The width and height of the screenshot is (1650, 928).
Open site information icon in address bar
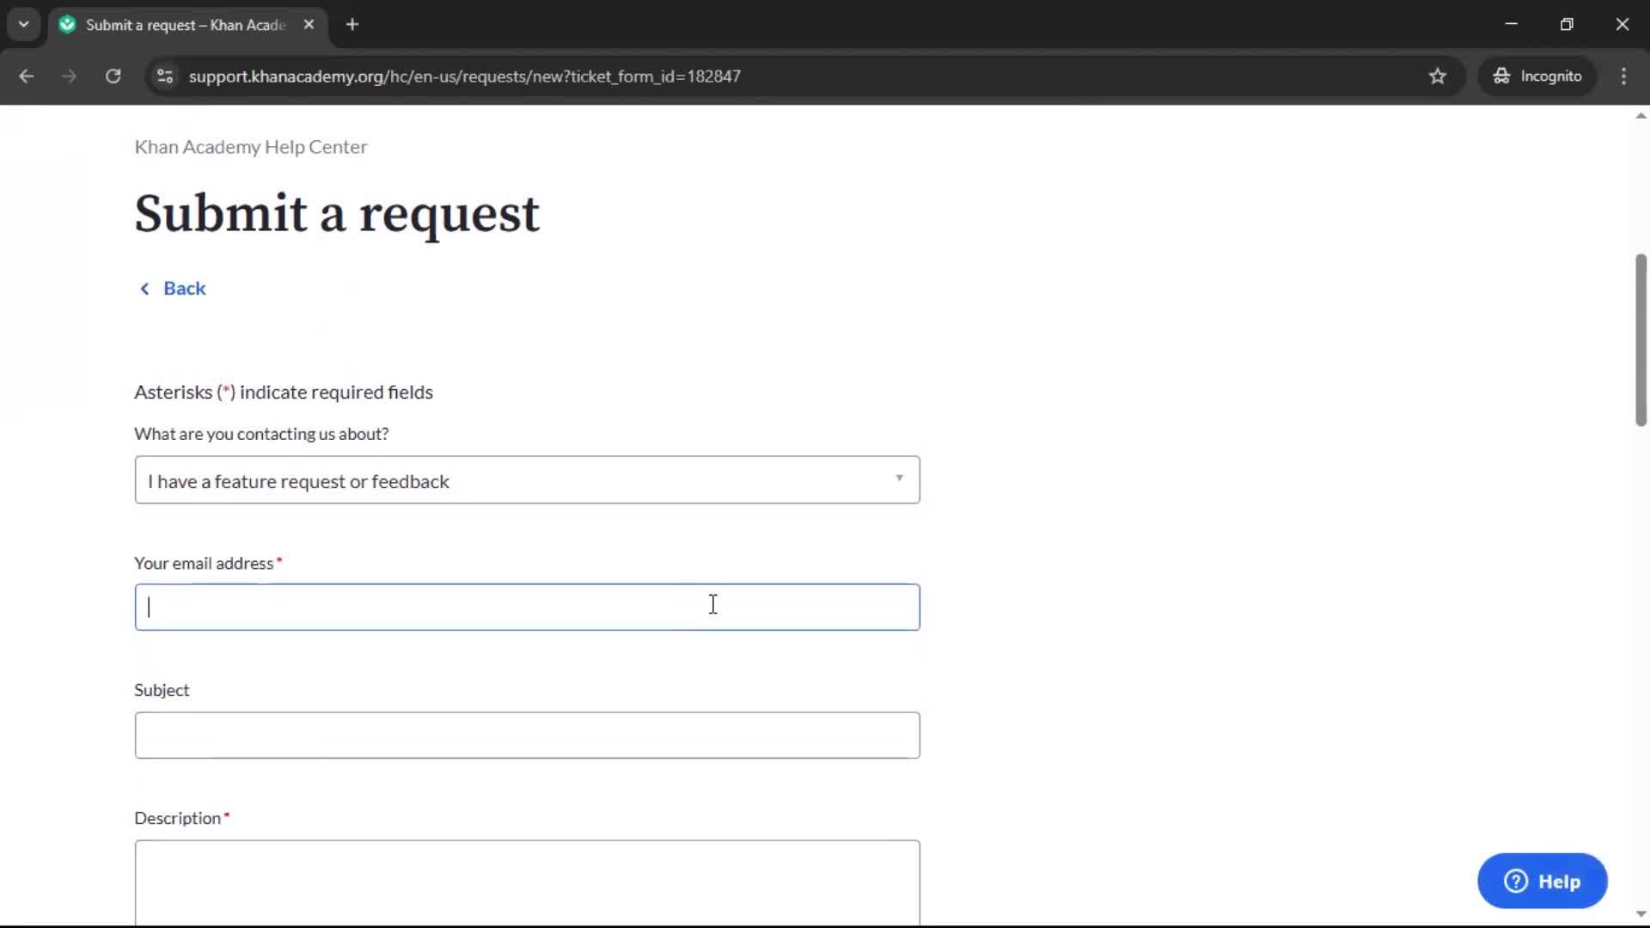point(165,76)
